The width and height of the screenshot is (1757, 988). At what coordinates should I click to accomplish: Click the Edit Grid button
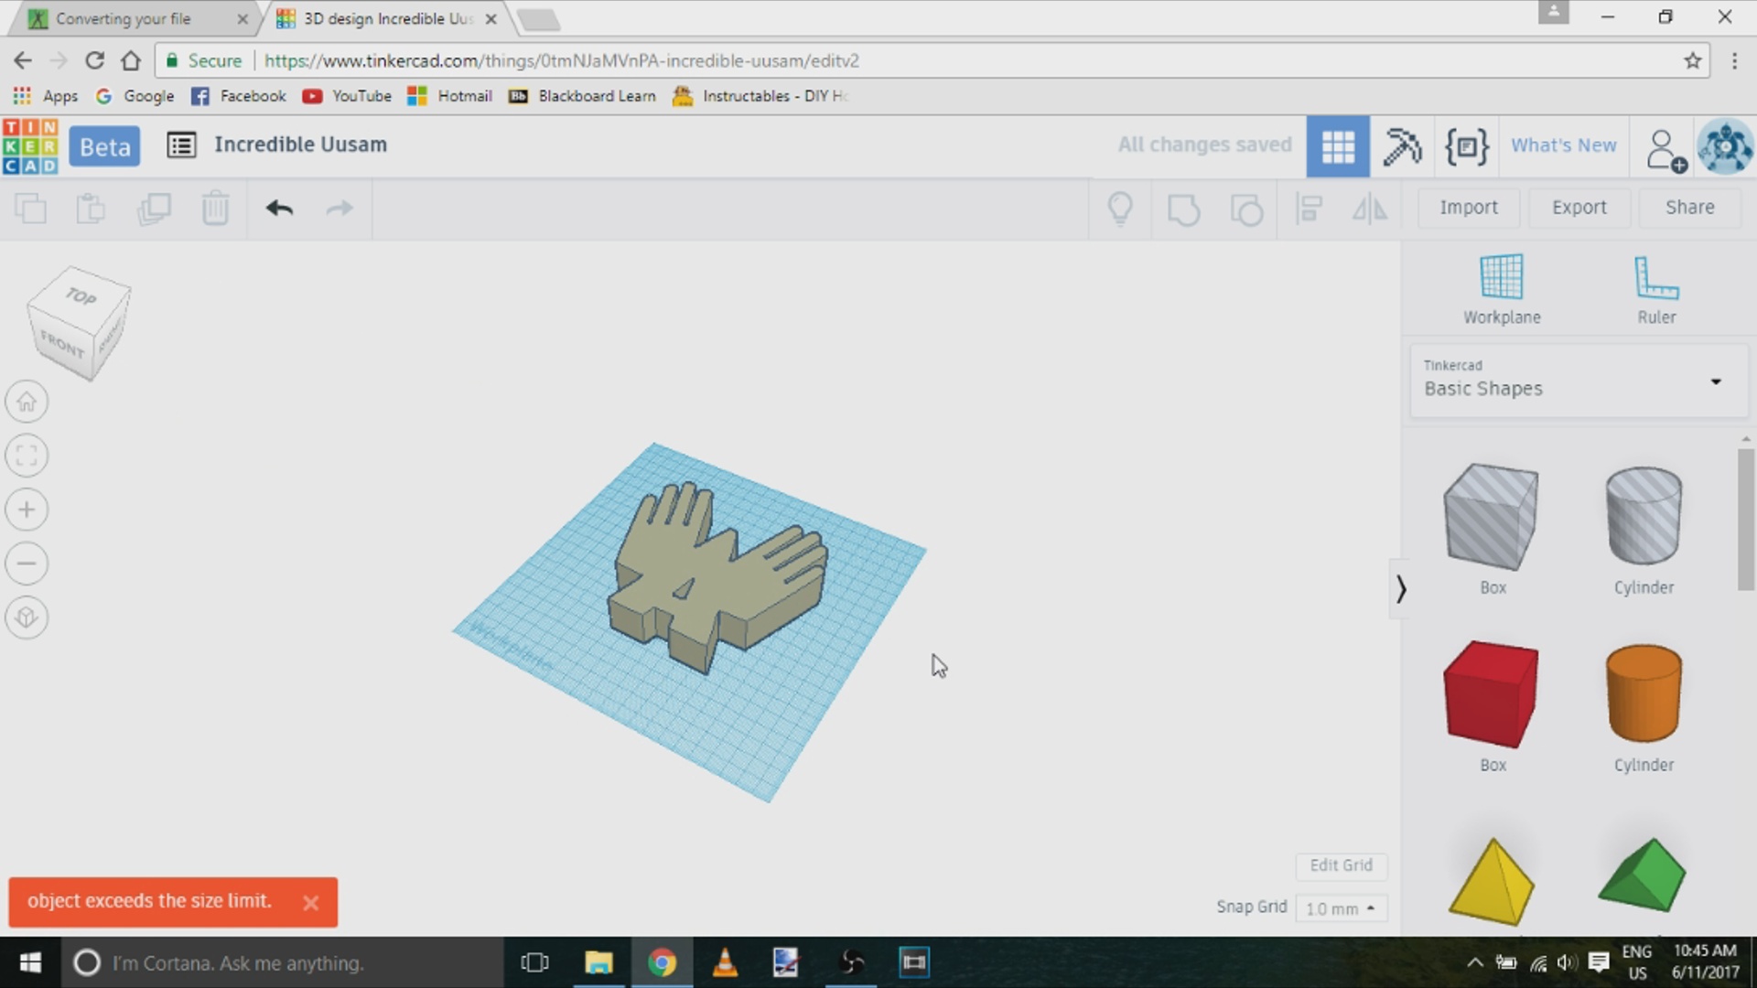(1341, 865)
